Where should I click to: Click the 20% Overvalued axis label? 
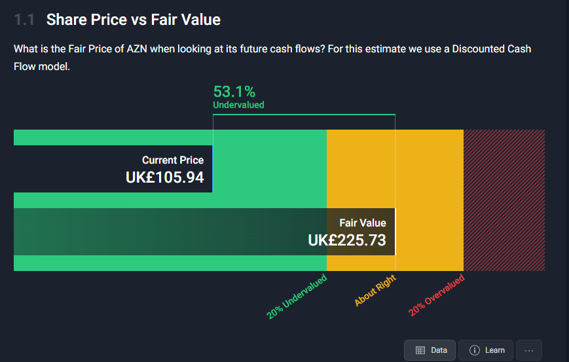point(436,295)
